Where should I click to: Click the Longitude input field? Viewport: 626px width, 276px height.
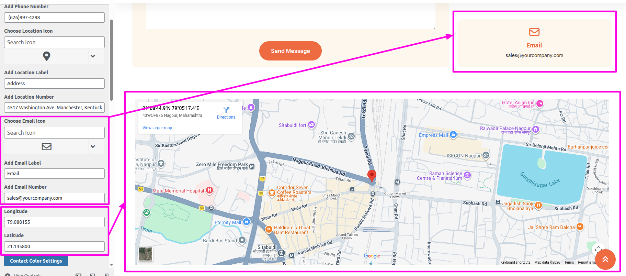point(54,222)
